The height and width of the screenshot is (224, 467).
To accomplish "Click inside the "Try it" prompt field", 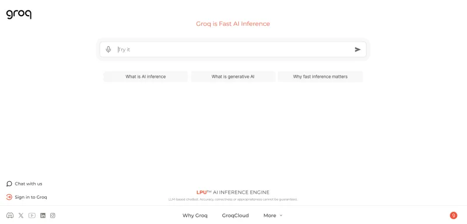I will pos(233,50).
